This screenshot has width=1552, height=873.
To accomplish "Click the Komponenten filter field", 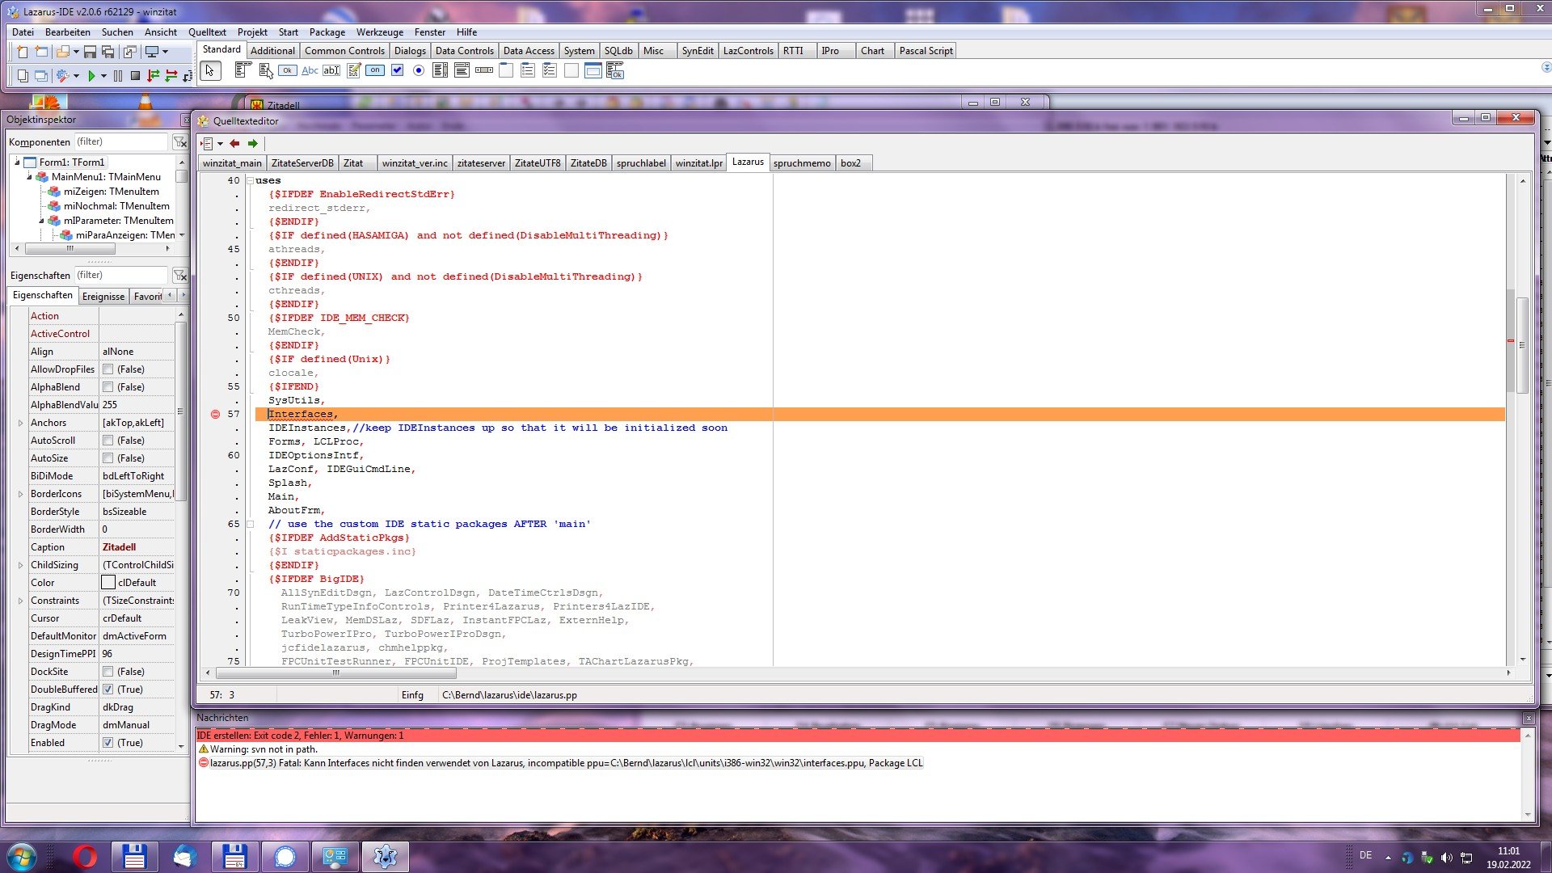I will [121, 141].
